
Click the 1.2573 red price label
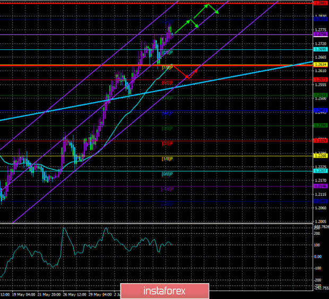[320, 80]
